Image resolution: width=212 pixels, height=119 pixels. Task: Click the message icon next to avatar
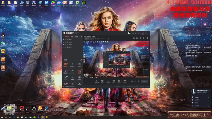[133, 33]
